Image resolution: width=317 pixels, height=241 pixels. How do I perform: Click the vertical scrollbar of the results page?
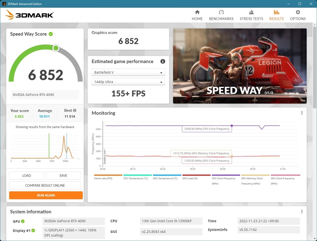coord(315,67)
